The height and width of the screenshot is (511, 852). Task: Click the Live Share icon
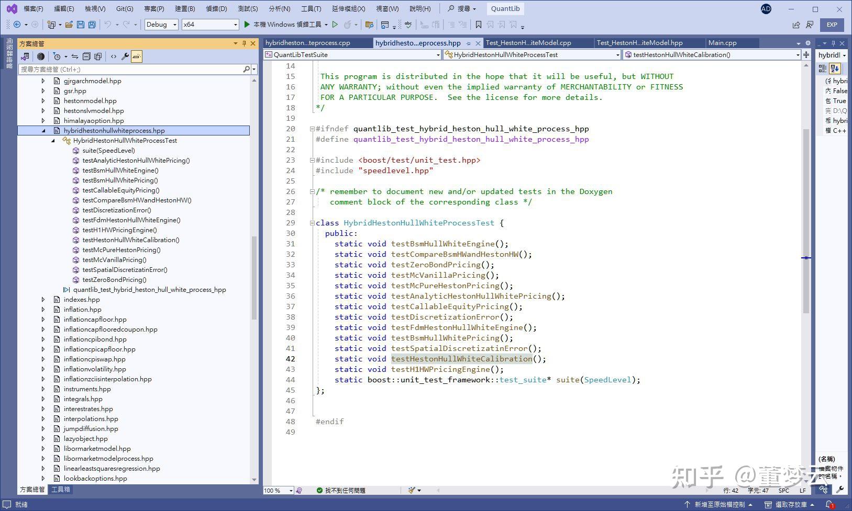point(796,25)
